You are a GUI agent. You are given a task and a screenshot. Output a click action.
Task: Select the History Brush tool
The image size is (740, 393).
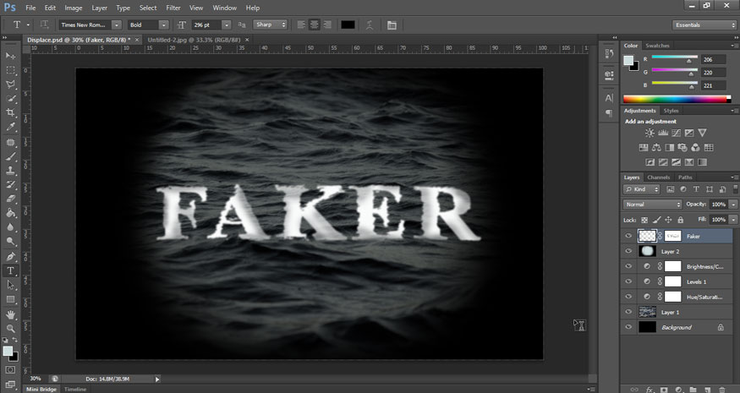[x=10, y=185]
